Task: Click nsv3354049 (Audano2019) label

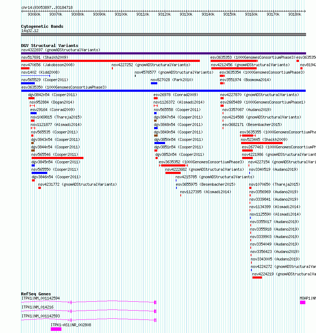Action: pos(274,244)
